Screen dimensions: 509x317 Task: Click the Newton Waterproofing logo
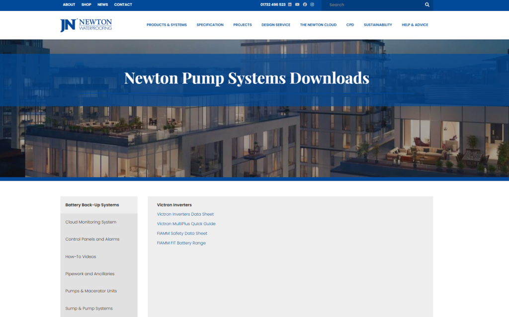(x=86, y=25)
